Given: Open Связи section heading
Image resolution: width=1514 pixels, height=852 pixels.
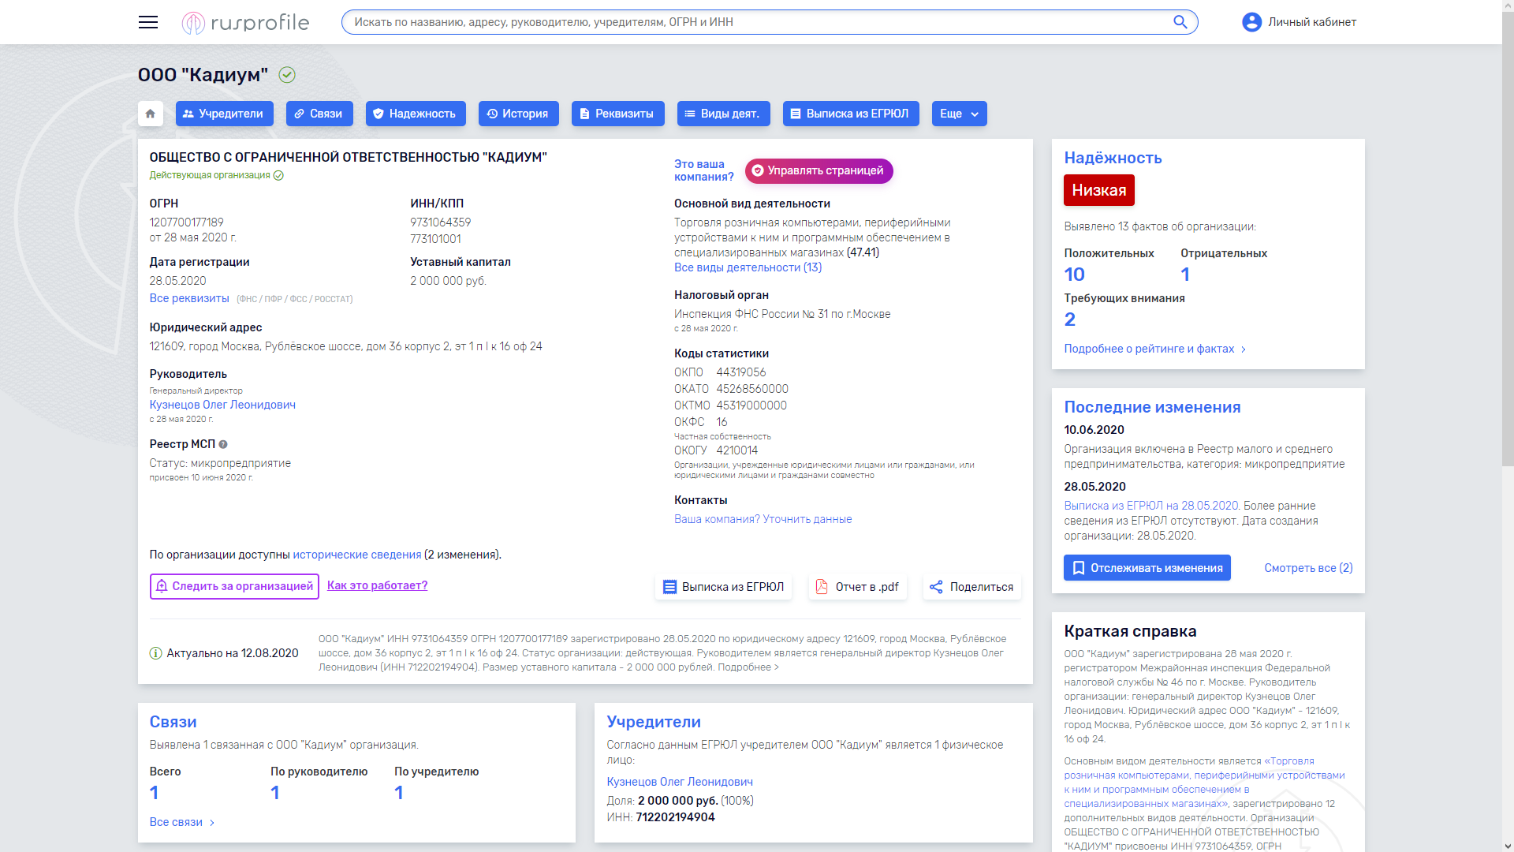Looking at the screenshot, I should coord(173,722).
